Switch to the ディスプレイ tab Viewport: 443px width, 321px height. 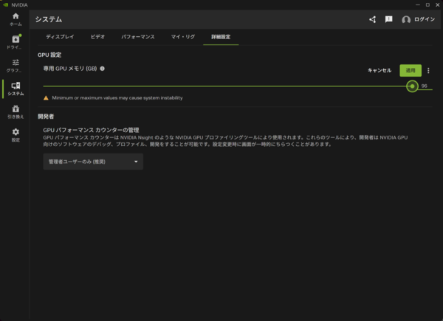(x=60, y=37)
